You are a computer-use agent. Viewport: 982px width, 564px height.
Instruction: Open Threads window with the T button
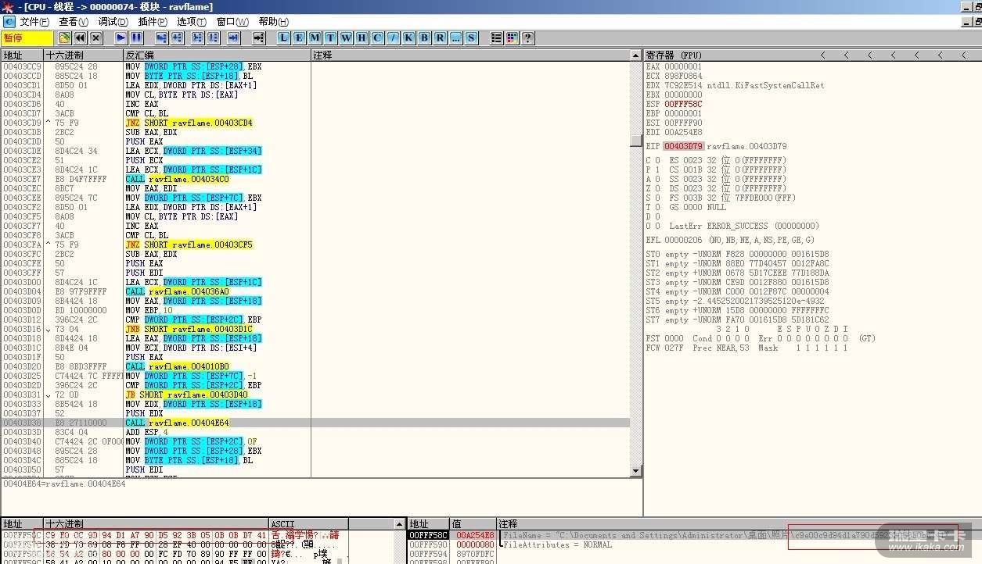(x=330, y=37)
